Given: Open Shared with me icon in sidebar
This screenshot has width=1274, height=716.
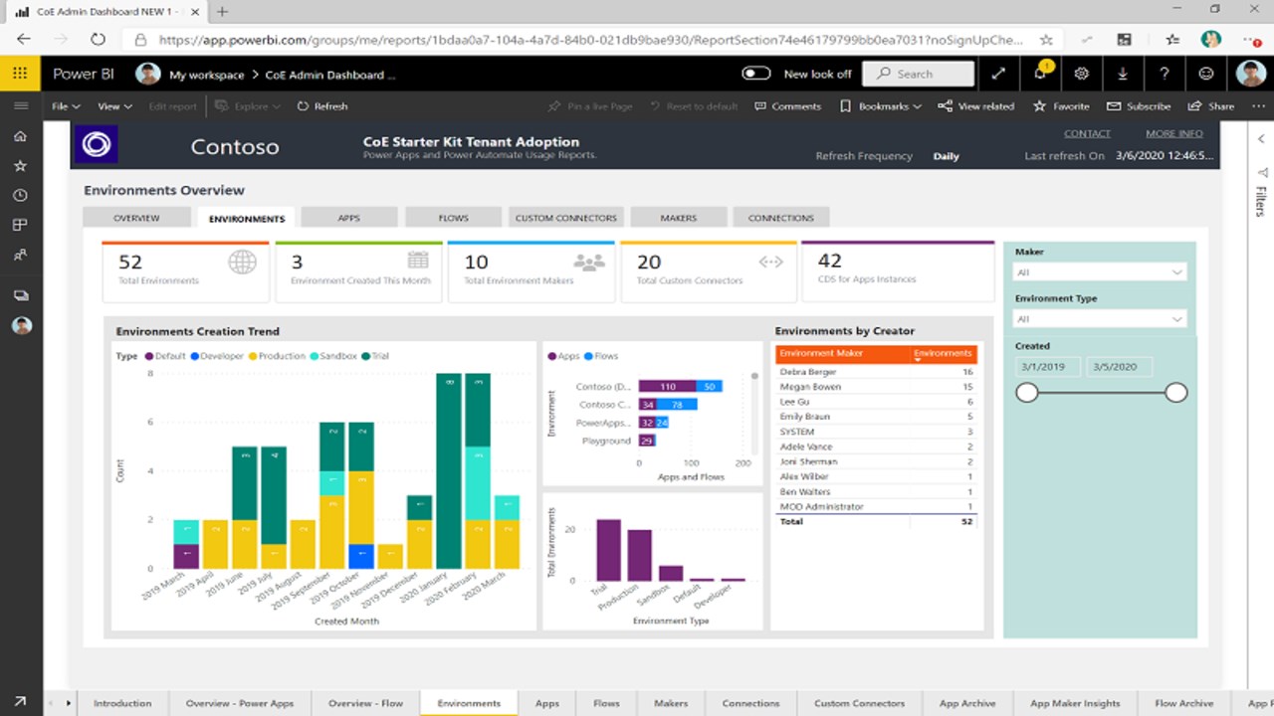Looking at the screenshot, I should 20,256.
